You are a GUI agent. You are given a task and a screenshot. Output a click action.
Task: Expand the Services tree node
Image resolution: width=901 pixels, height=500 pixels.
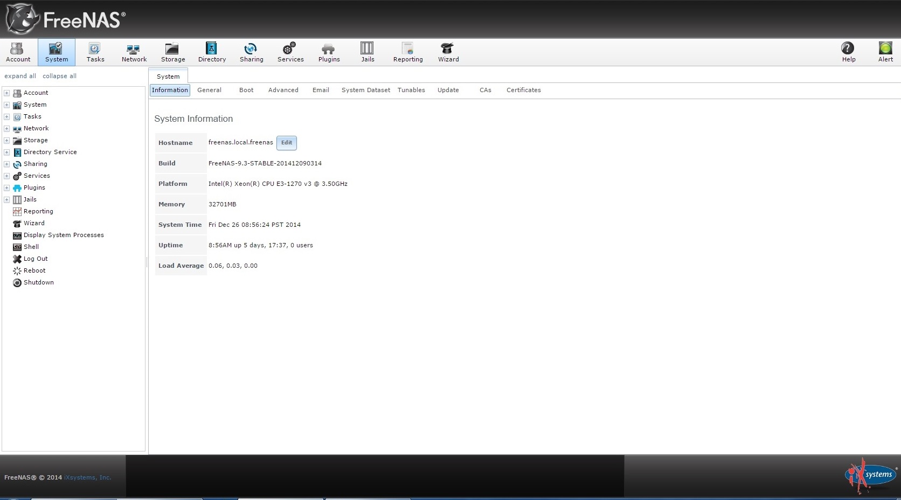point(7,176)
